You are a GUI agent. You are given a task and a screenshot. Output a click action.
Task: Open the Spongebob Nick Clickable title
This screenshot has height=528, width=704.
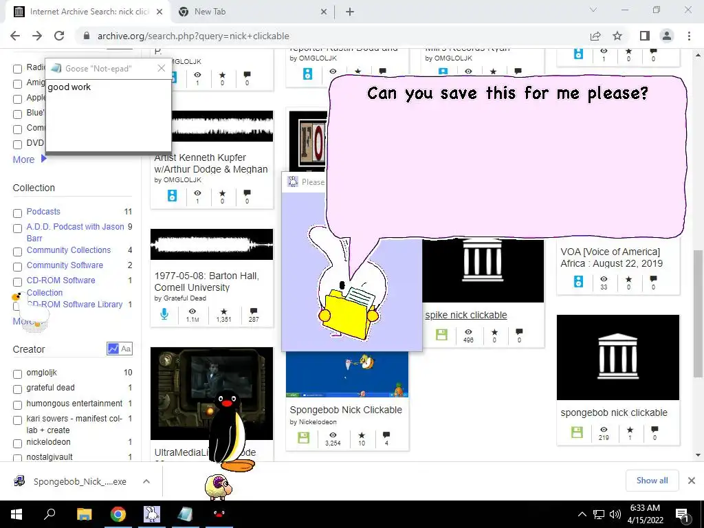coord(346,410)
